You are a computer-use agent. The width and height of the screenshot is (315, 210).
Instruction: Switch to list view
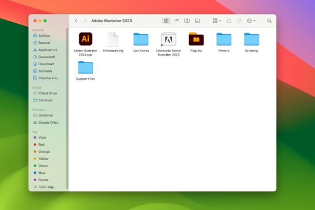tap(177, 21)
